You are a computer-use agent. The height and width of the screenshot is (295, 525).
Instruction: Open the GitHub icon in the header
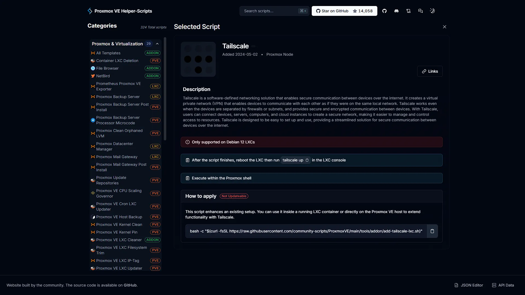(384, 11)
